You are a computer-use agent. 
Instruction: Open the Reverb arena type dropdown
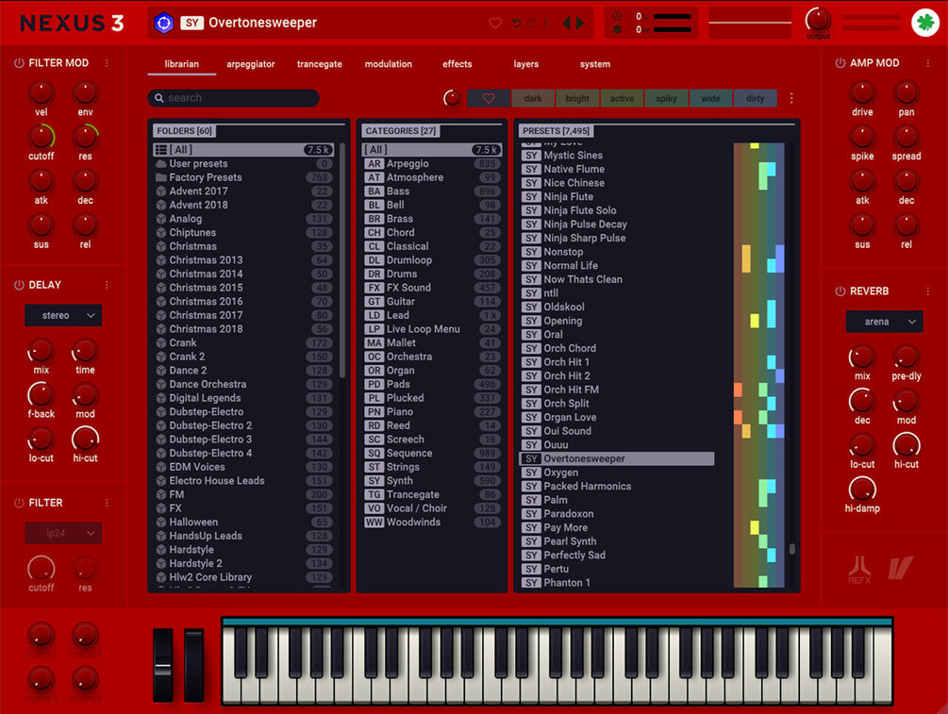pos(884,322)
